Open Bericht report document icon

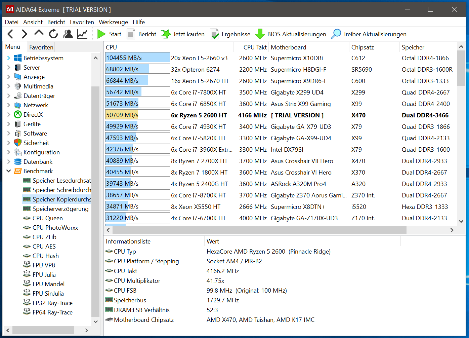131,34
